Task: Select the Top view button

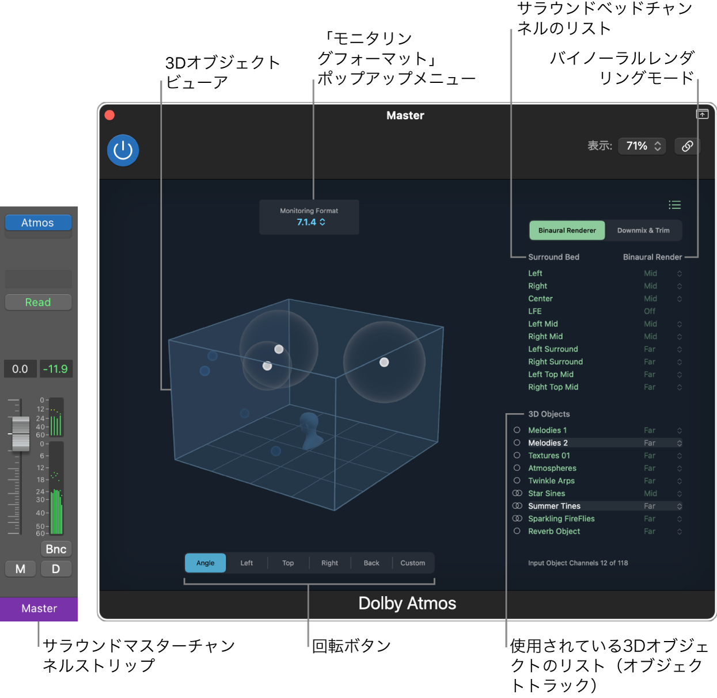Action: pos(288,563)
